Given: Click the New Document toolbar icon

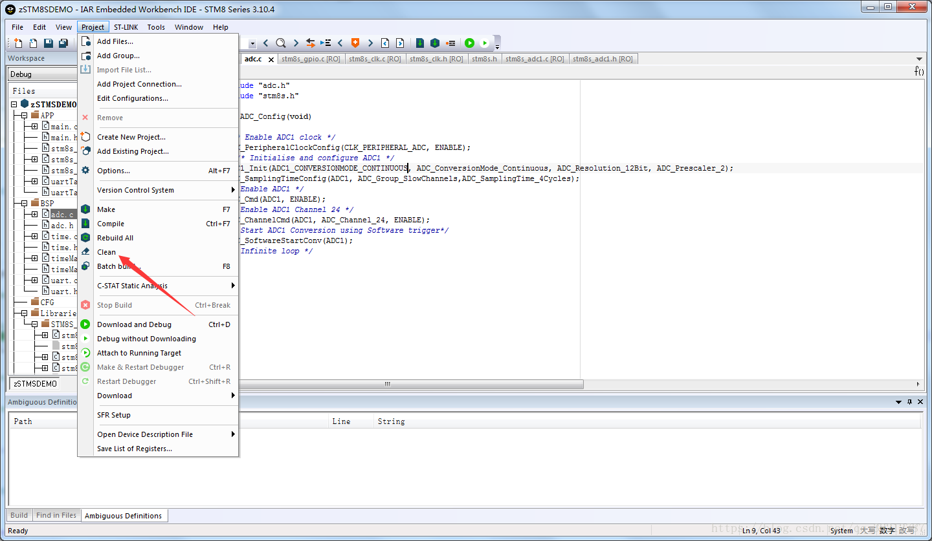Looking at the screenshot, I should 18,43.
